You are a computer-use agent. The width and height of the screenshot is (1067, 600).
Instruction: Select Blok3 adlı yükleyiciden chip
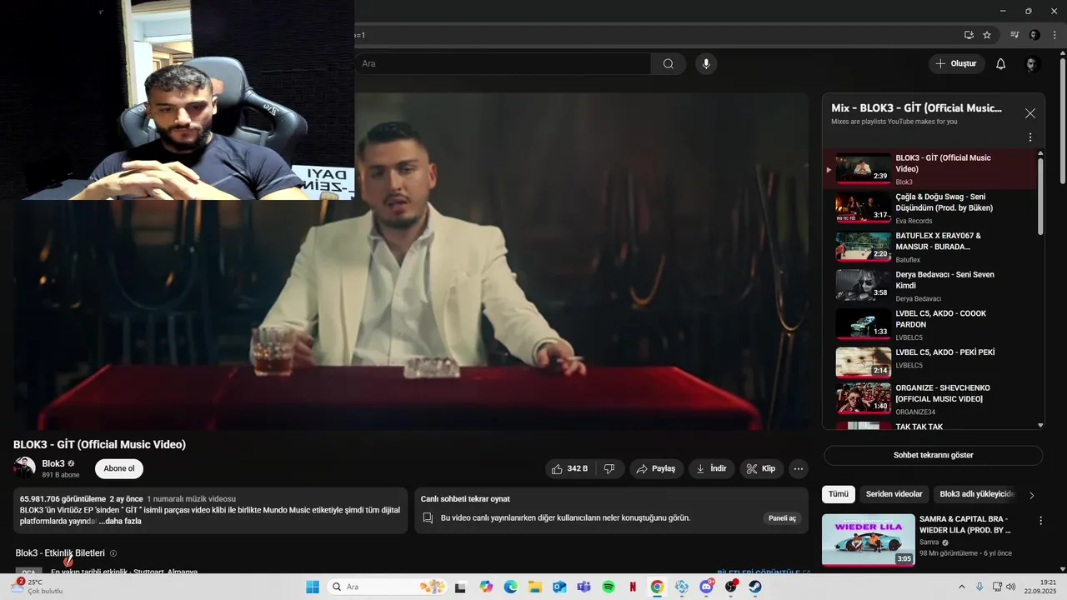(x=976, y=494)
